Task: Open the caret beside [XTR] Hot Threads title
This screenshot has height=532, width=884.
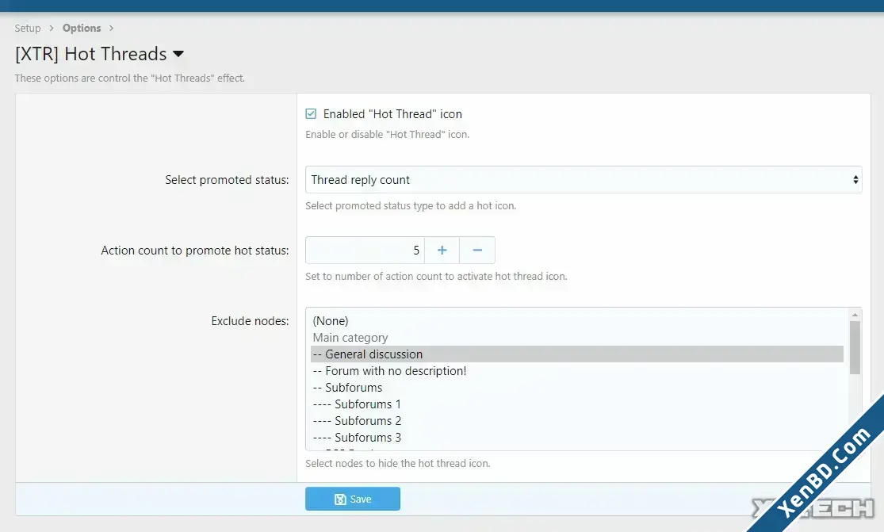Action: 178,54
